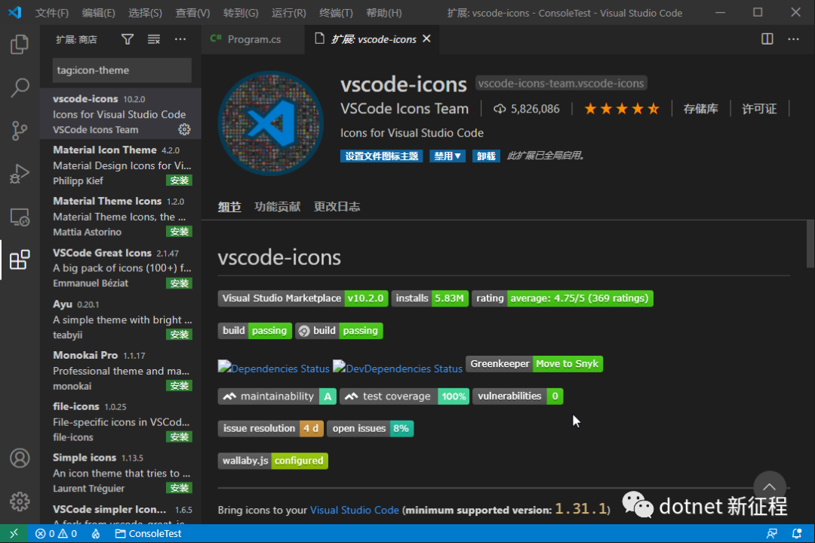
Task: Install Simple icons extension
Action: (180, 488)
